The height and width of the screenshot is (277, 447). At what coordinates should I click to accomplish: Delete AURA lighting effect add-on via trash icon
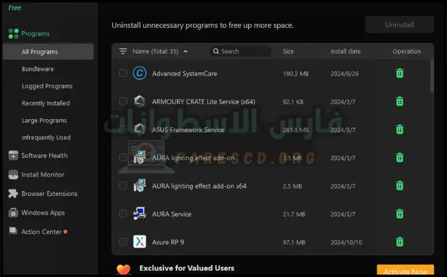coord(400,157)
